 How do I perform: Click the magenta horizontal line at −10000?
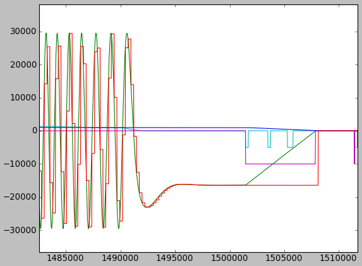point(281,164)
